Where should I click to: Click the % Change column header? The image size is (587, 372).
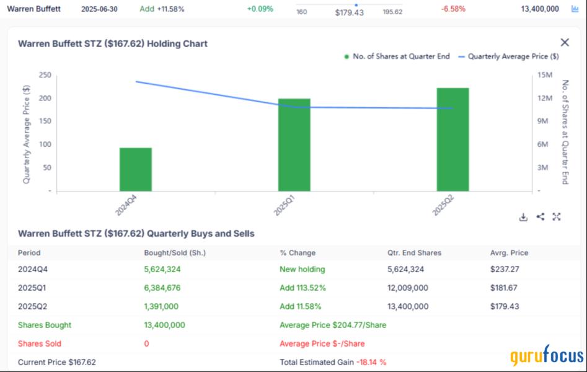point(298,253)
